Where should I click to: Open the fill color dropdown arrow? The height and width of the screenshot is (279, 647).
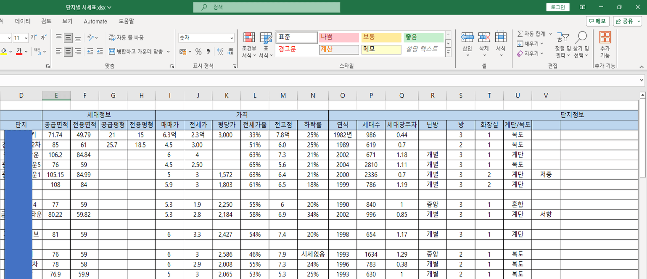point(11,52)
